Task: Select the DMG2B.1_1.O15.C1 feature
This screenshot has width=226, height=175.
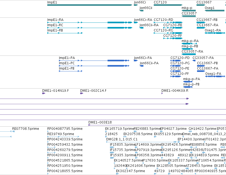Action: pyautogui.click(x=142, y=142)
